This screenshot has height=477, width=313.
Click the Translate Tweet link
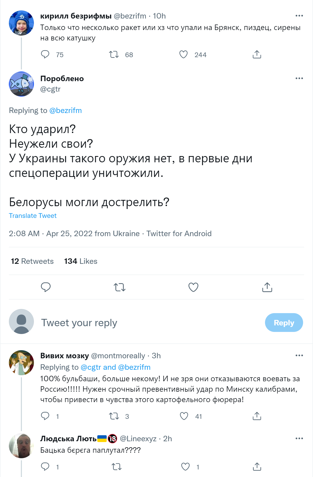coord(33,216)
